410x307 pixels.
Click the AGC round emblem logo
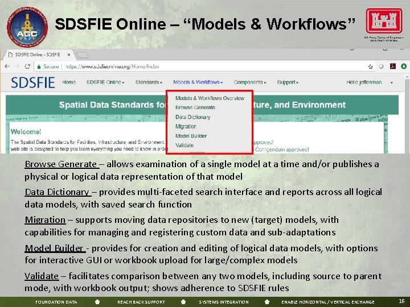[27, 27]
